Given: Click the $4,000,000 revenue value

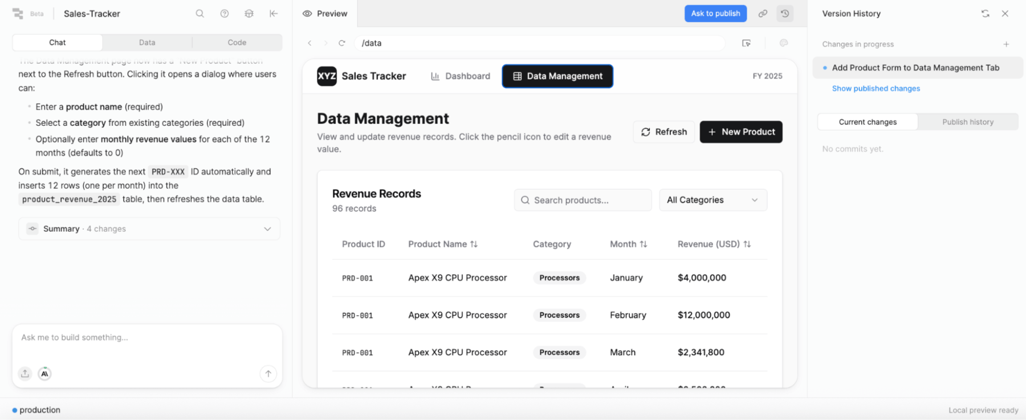Looking at the screenshot, I should tap(702, 278).
